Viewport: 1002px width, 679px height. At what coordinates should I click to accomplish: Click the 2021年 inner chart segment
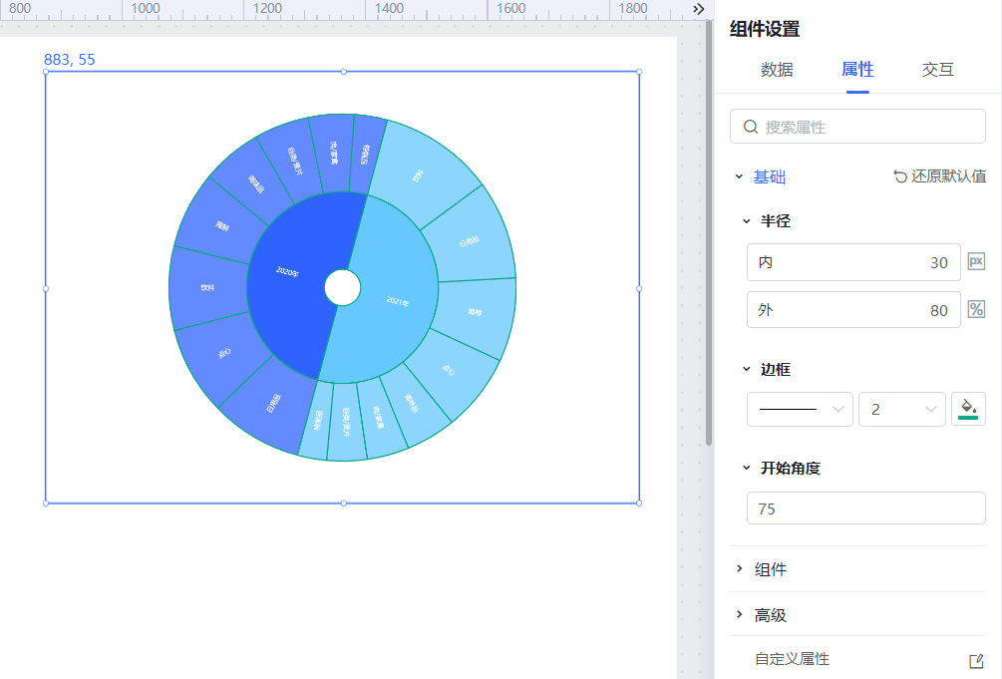398,301
